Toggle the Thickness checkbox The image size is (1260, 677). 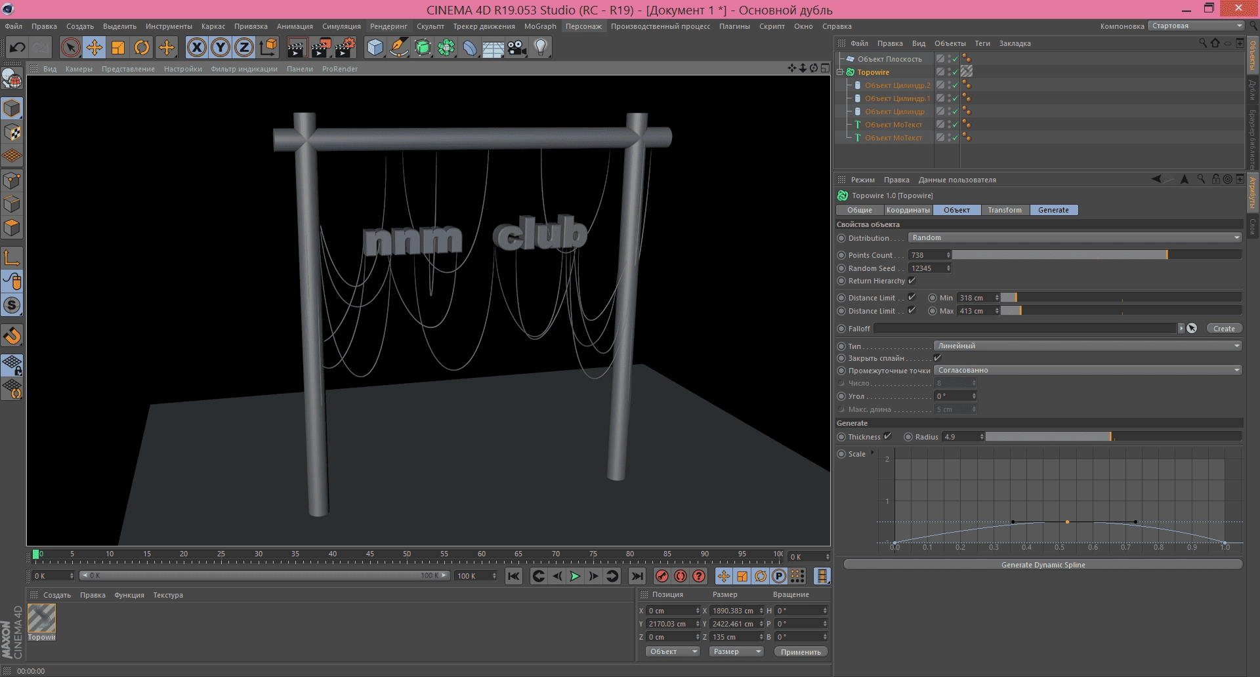tap(887, 436)
